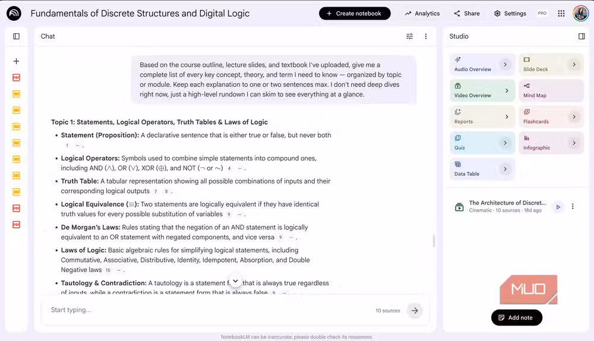
Task: Open chat configuration sliders icon
Action: [x=409, y=36]
